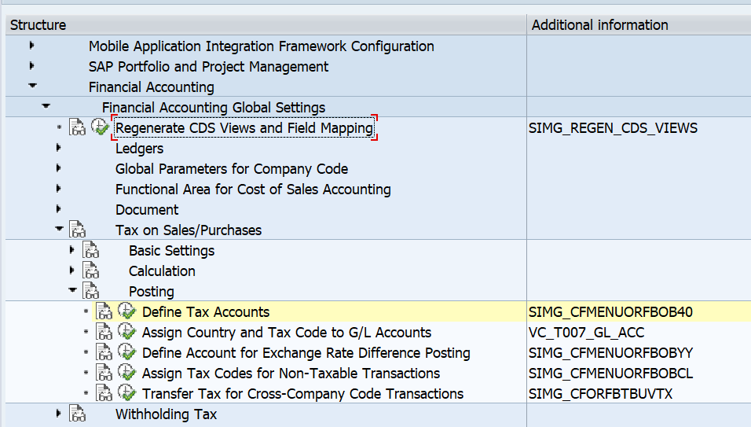This screenshot has width=751, height=427.
Task: Execute Assign Tax Codes for Non-Taxable Transactions
Action: click(x=127, y=373)
